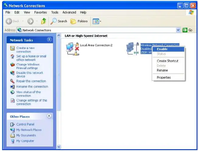Click Disable this network device link

pos(30,75)
